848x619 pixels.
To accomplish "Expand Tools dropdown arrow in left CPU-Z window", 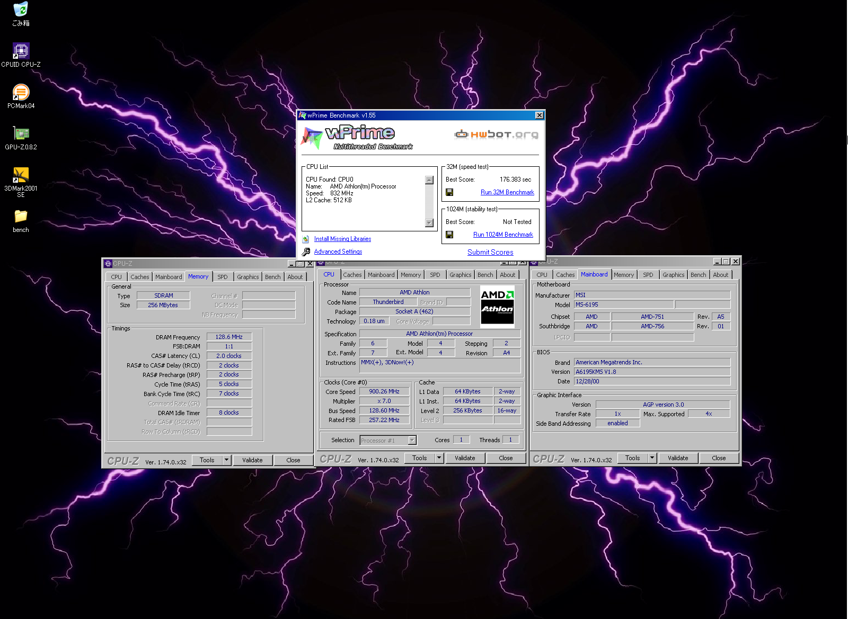I will click(x=226, y=460).
